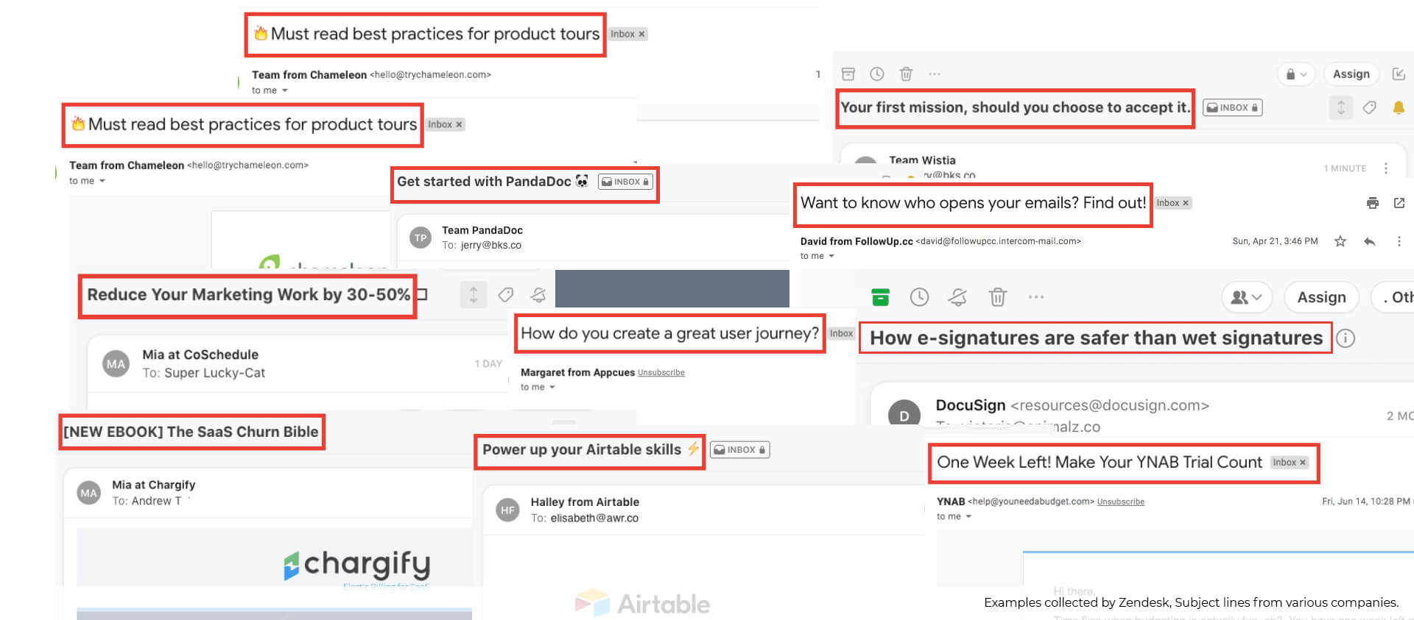Remove the Inbox label from the YNAB email
Viewport: 1414px width, 620px height.
pos(1303,463)
